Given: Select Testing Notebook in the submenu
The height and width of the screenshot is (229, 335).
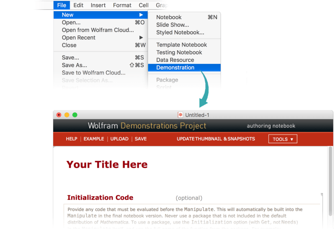Looking at the screenshot, I should (x=184, y=52).
